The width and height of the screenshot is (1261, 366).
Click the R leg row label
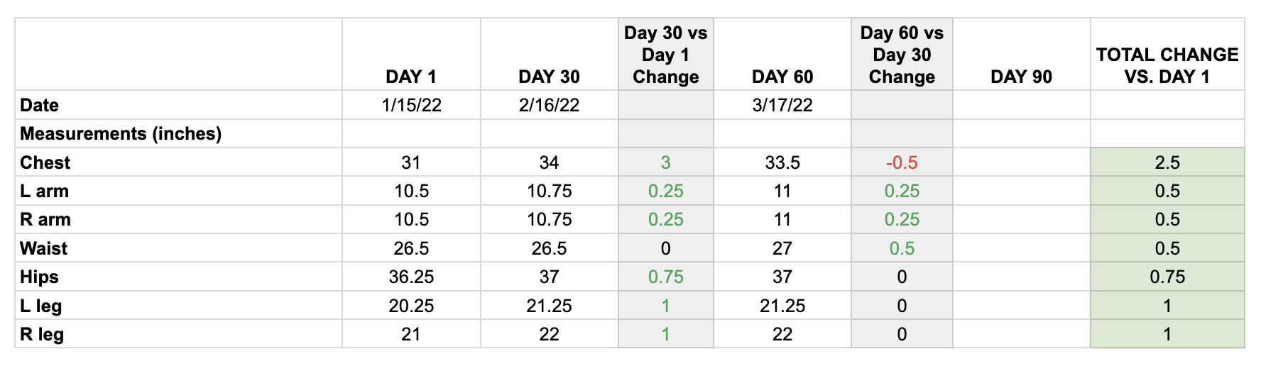tap(178, 334)
